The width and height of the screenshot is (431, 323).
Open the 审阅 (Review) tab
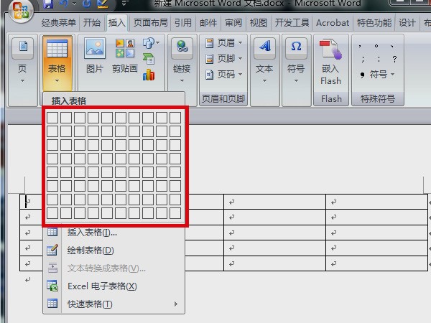click(x=233, y=23)
